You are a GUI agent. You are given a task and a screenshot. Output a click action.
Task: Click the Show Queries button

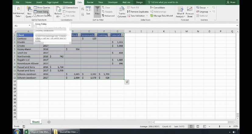[x=42, y=8]
